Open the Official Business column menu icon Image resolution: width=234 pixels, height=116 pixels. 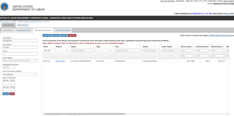click(223, 47)
